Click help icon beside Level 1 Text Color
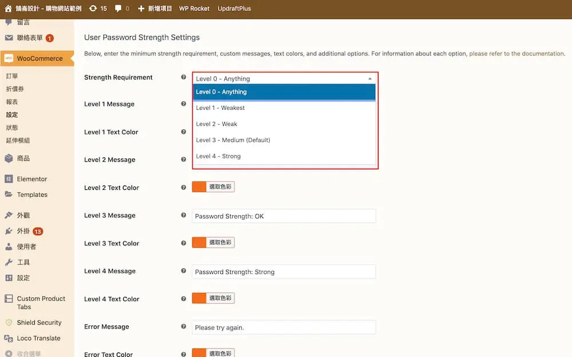This screenshot has width=572, height=357. tap(184, 132)
